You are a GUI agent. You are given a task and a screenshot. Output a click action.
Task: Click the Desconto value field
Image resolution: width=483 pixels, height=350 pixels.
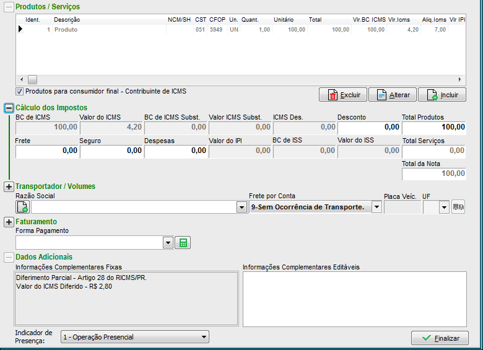[x=368, y=127]
